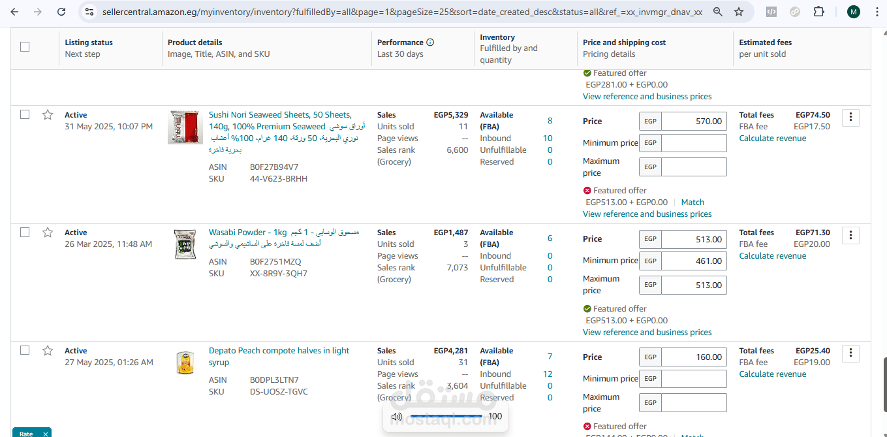Viewport: 887px width, 437px height.
Task: Open the code-brackets browser extension
Action: 771,12
